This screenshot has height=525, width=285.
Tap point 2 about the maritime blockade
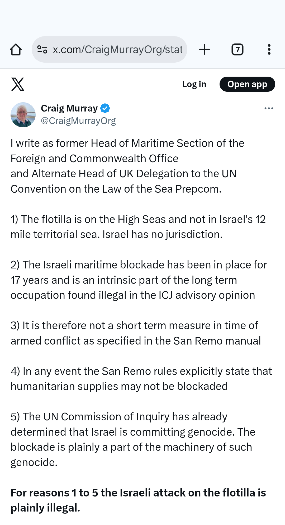139,280
